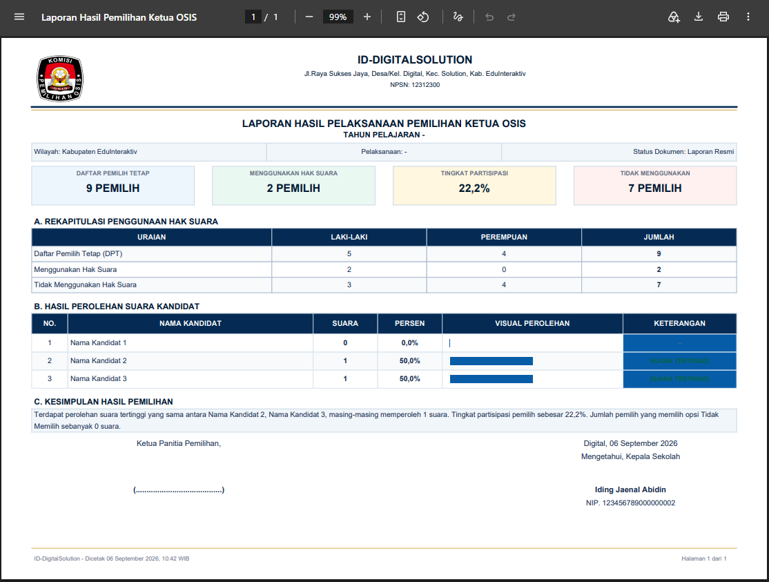Open the more actions three-dot menu
This screenshot has height=582, width=769.
point(748,17)
